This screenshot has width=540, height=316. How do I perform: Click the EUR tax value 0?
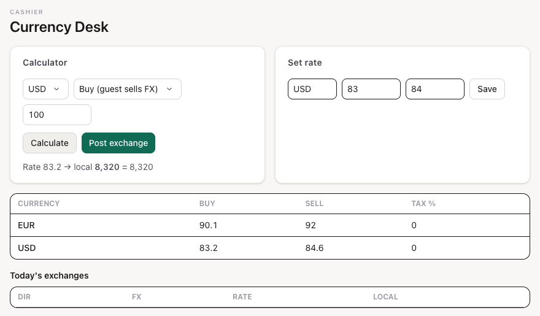414,225
